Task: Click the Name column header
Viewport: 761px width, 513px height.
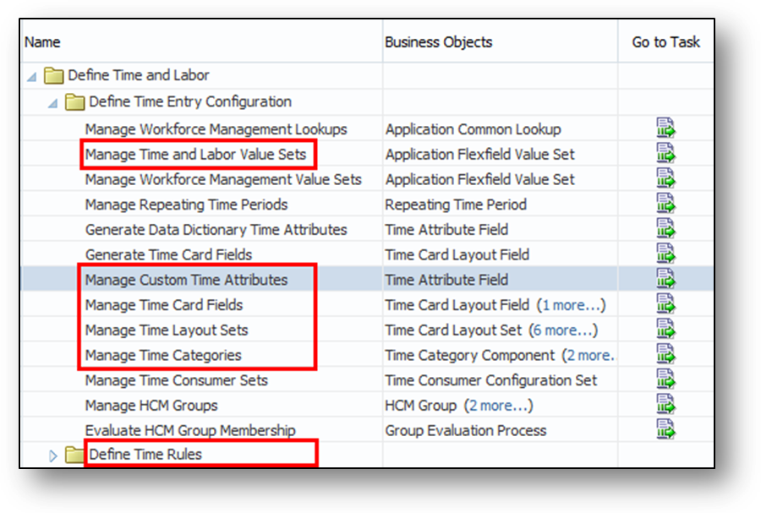Action: coord(42,42)
